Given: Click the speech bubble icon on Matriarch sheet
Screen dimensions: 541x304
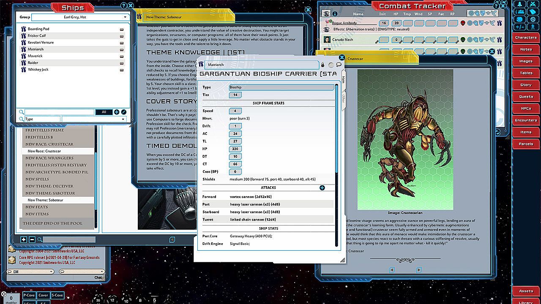Looking at the screenshot, I should pos(339,65).
